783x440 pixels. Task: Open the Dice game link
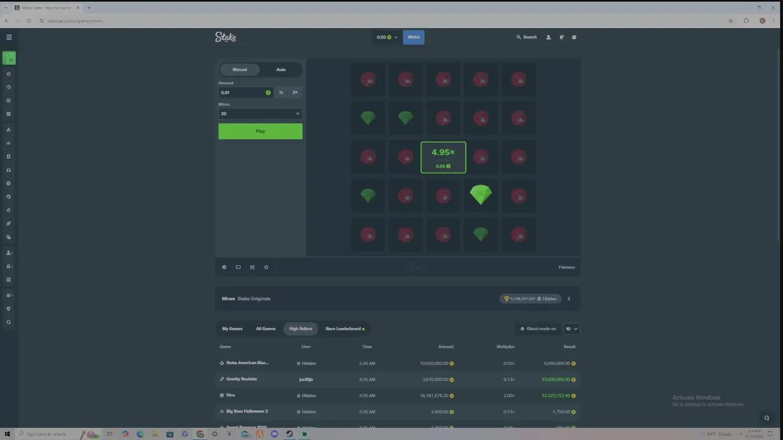point(231,395)
